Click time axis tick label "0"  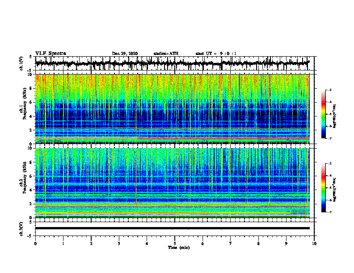(35, 244)
